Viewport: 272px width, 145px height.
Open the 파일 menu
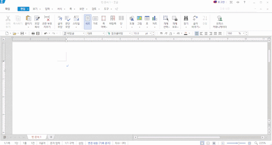pos(8,9)
